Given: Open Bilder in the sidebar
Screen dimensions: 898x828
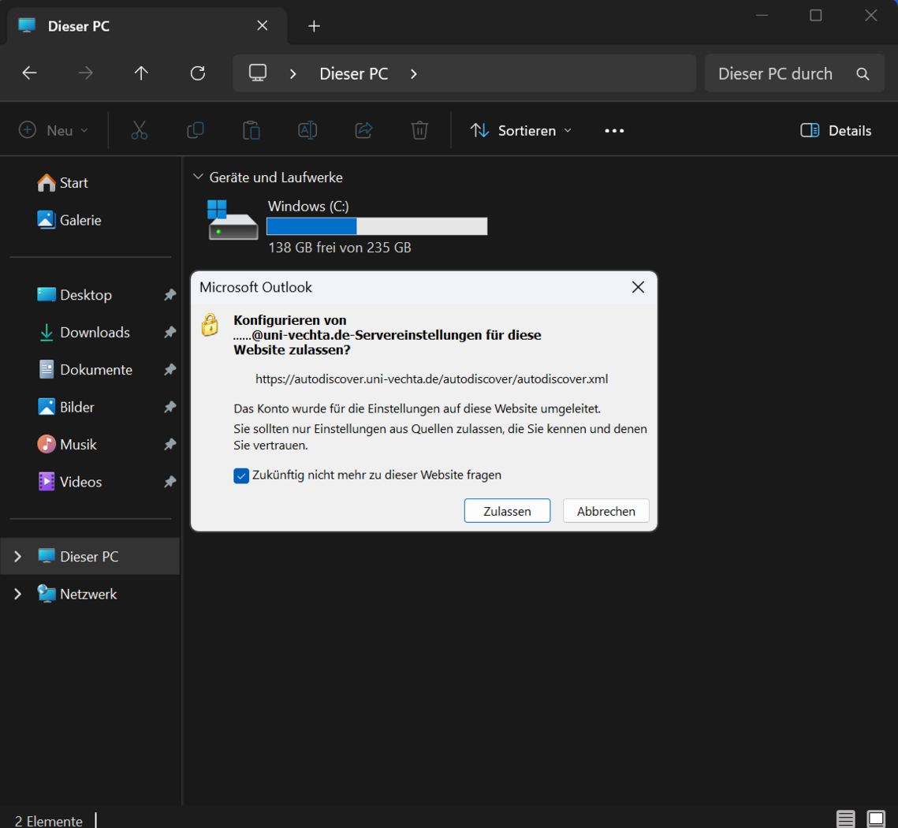Looking at the screenshot, I should coord(65,407).
